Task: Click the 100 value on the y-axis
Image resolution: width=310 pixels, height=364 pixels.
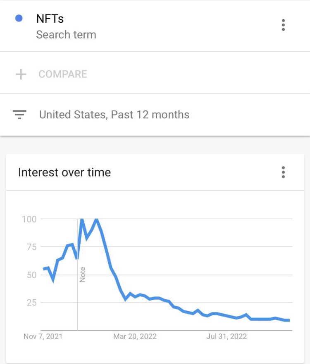Action: [29, 219]
